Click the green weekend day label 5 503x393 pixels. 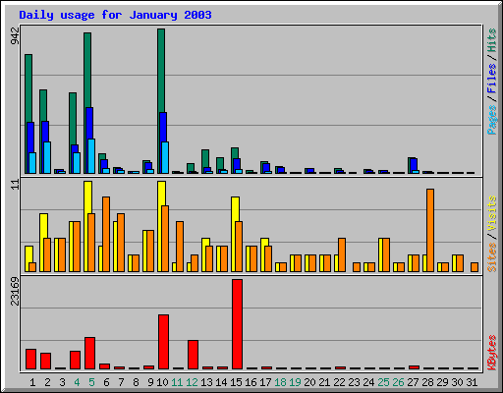point(91,382)
